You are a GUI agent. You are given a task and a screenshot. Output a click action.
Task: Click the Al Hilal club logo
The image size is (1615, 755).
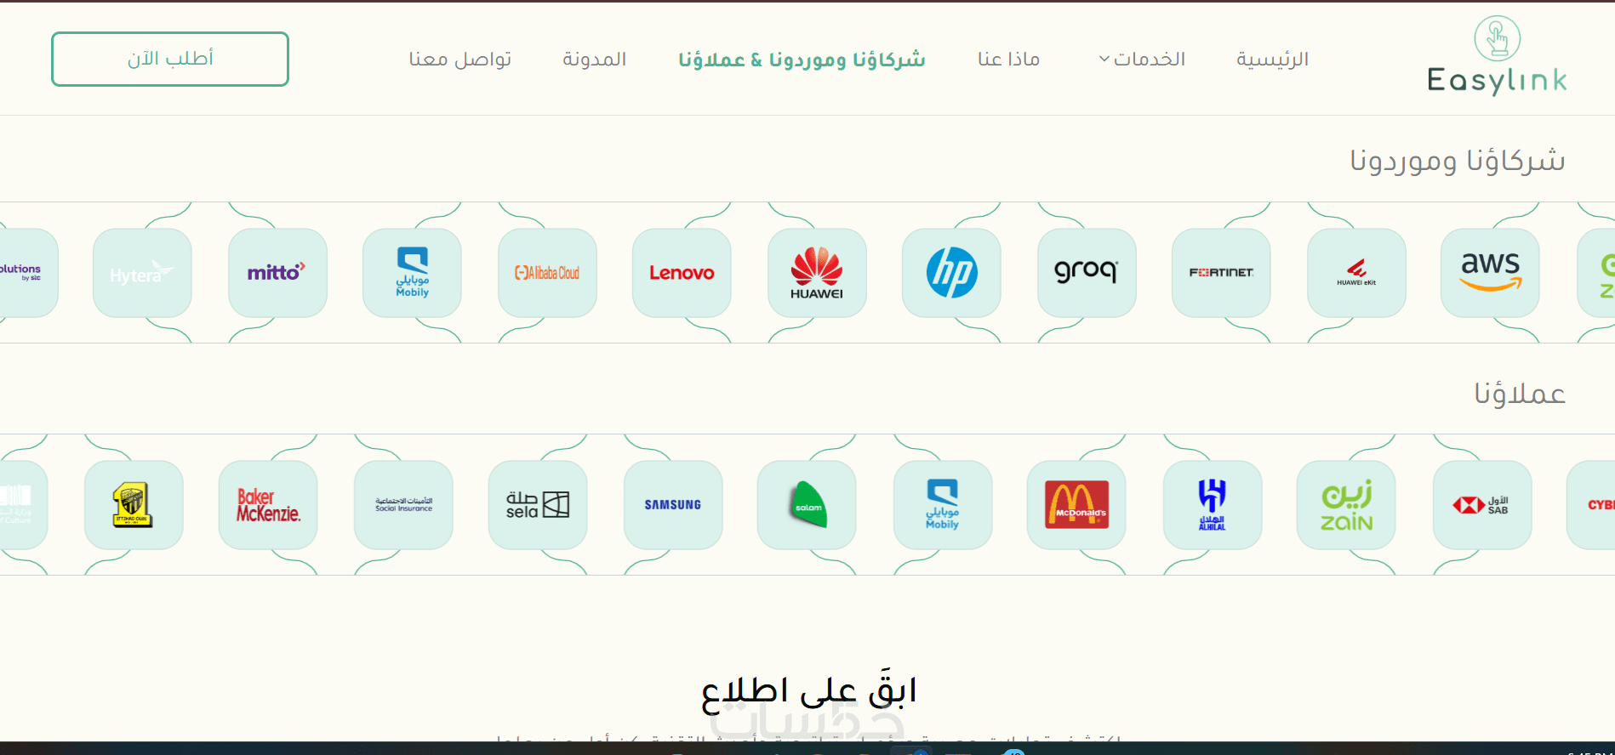point(1213,505)
